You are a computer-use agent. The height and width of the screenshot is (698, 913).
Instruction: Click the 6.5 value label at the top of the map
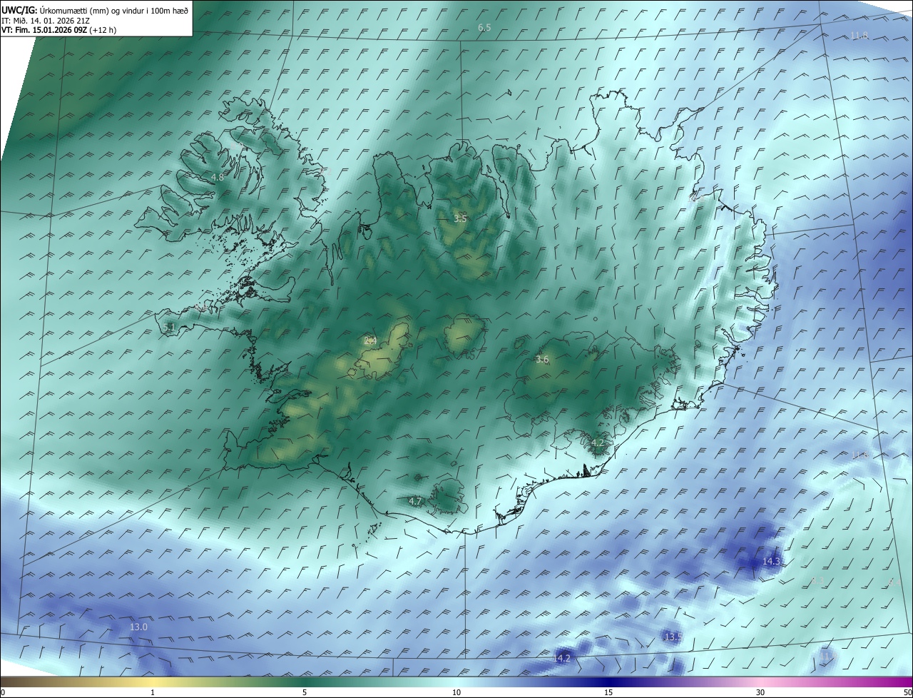click(x=484, y=28)
